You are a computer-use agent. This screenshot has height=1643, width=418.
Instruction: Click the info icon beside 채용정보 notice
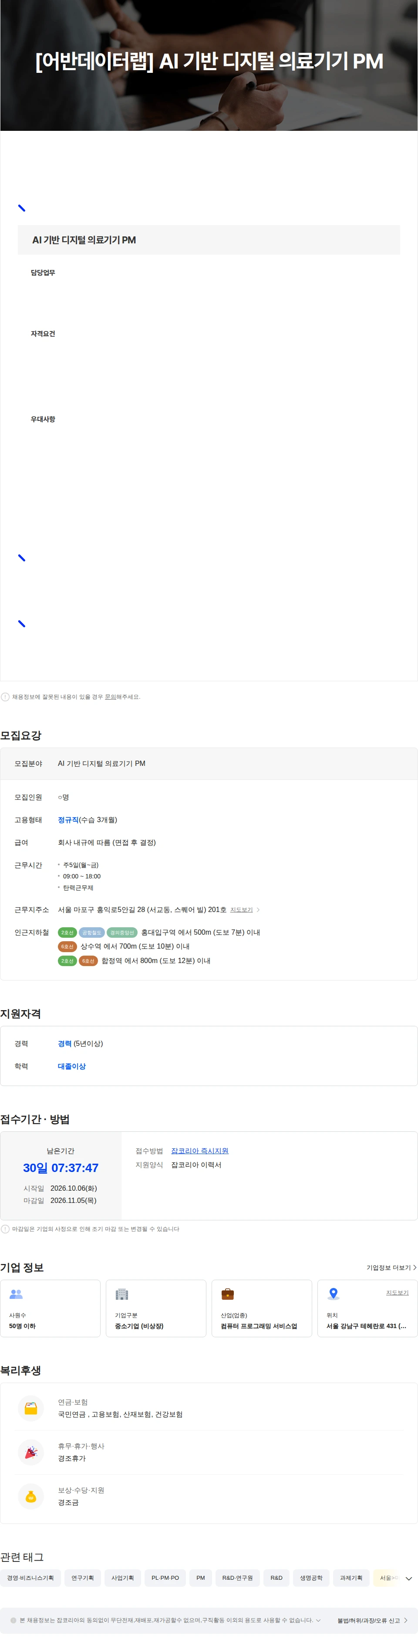(x=5, y=697)
